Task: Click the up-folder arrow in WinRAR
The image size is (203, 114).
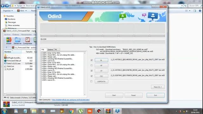Action: pos(6,47)
